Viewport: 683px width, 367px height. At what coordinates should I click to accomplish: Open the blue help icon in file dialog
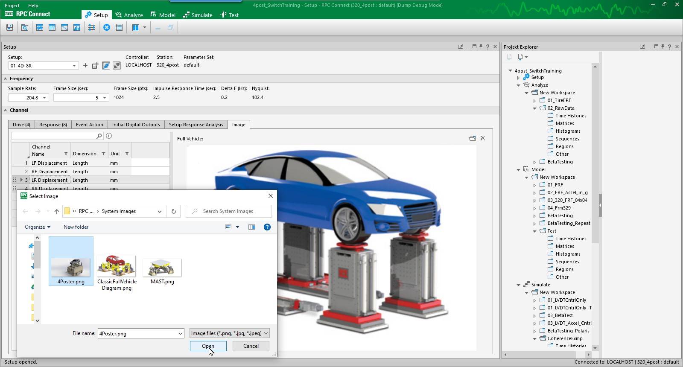267,227
